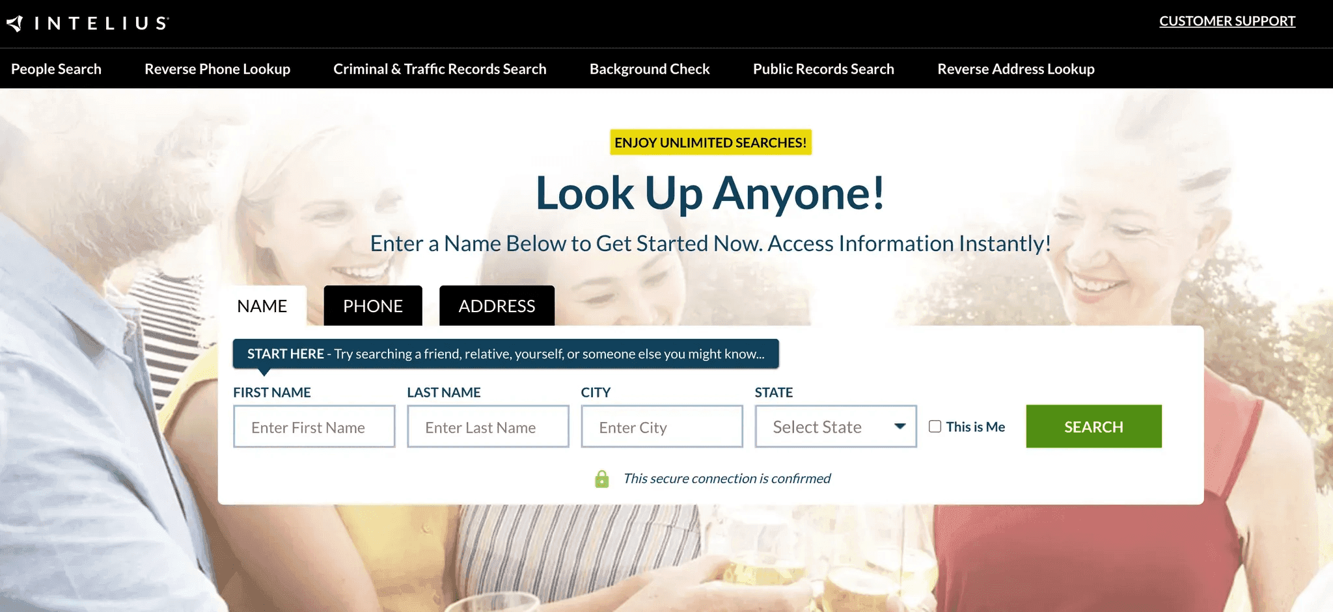1333x612 pixels.
Task: Click into the Enter City field
Action: [x=662, y=427]
